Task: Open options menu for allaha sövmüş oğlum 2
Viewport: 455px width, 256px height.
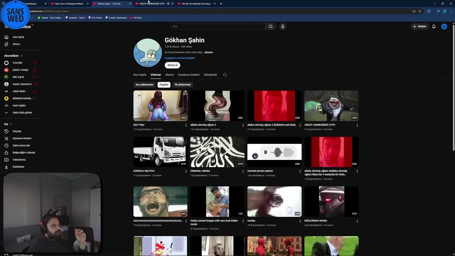Action: click(243, 125)
